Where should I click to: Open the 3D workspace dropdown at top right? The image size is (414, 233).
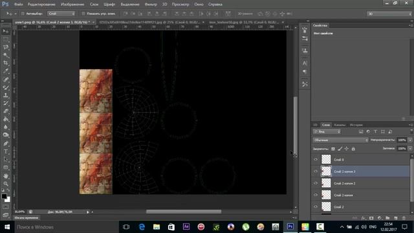point(389,14)
